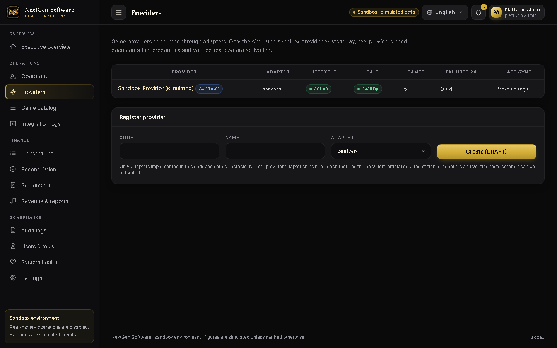Click the local label in footer
Screen dimensions: 557x348
[x=538, y=337]
